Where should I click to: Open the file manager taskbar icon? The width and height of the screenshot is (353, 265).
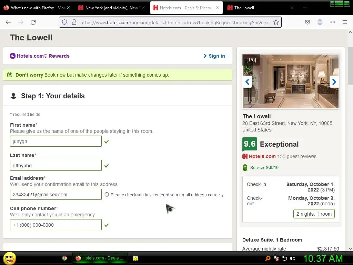135,258
